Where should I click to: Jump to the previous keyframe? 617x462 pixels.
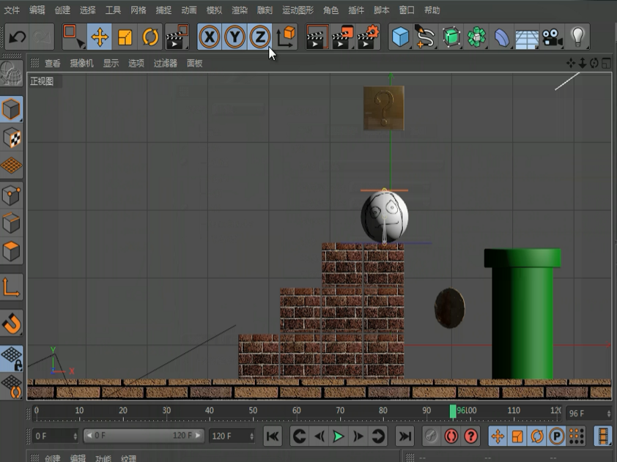point(300,436)
